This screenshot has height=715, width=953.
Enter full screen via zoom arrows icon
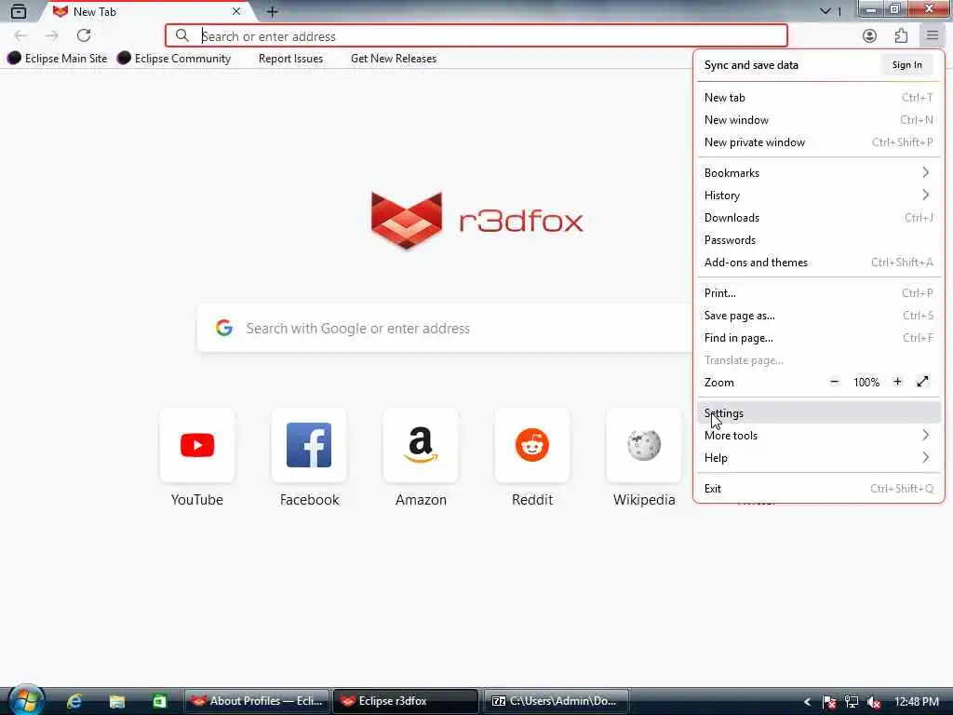pos(922,382)
